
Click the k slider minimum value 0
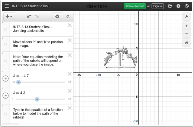click(x=12, y=99)
